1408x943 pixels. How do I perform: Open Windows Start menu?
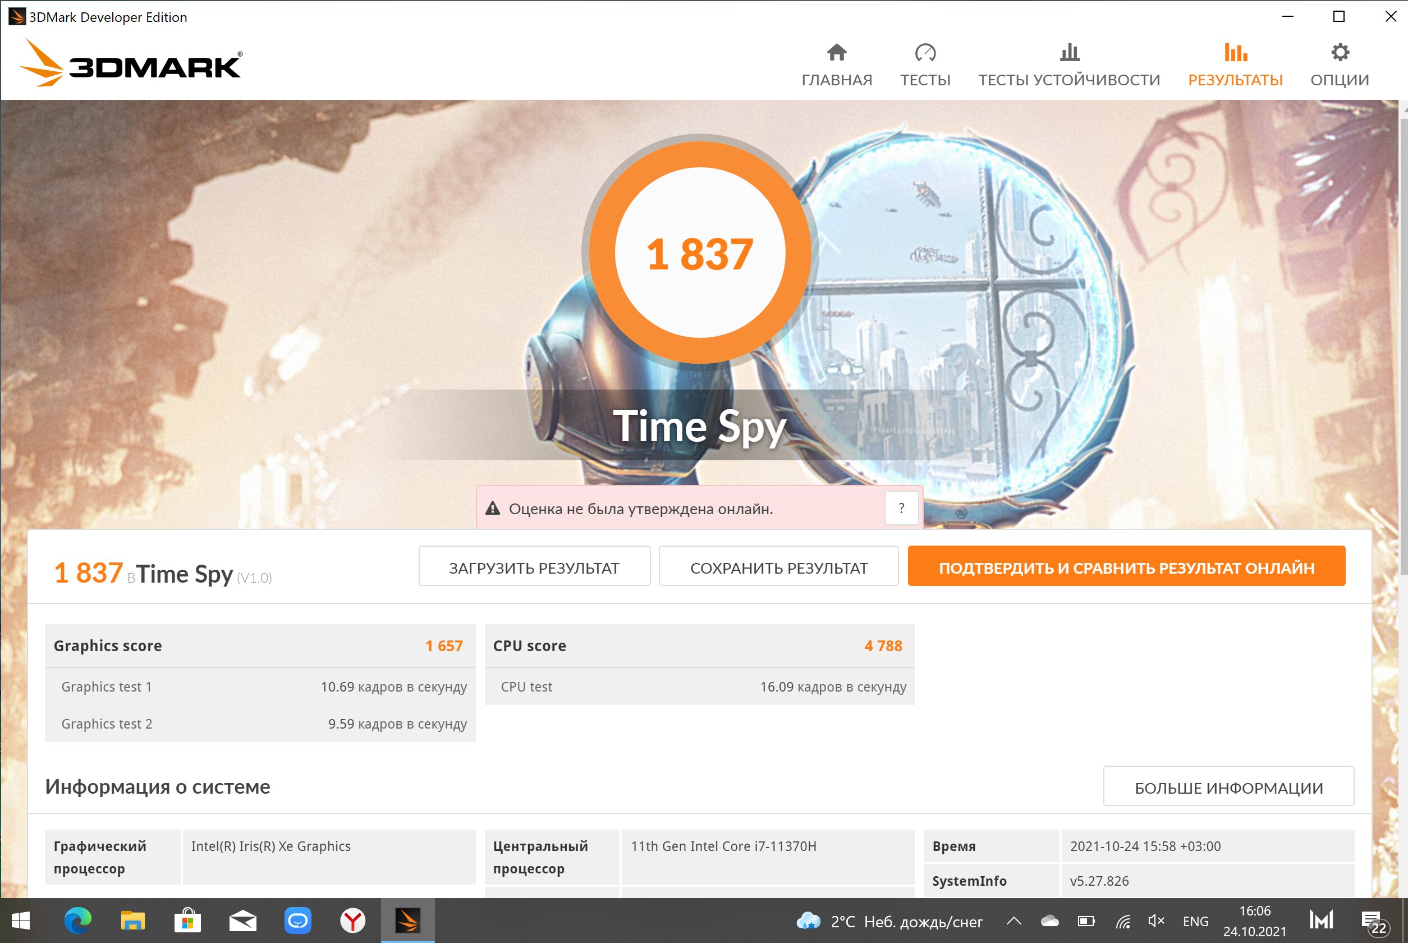coord(20,921)
